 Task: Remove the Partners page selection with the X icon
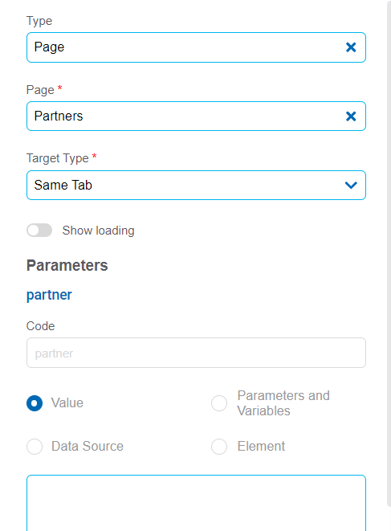tap(351, 116)
